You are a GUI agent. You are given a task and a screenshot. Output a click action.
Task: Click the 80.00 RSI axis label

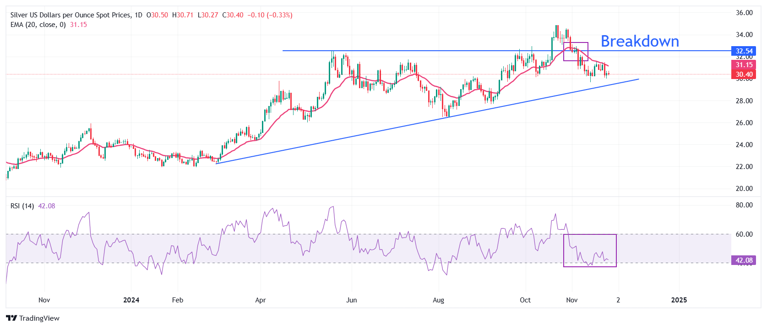pos(744,205)
